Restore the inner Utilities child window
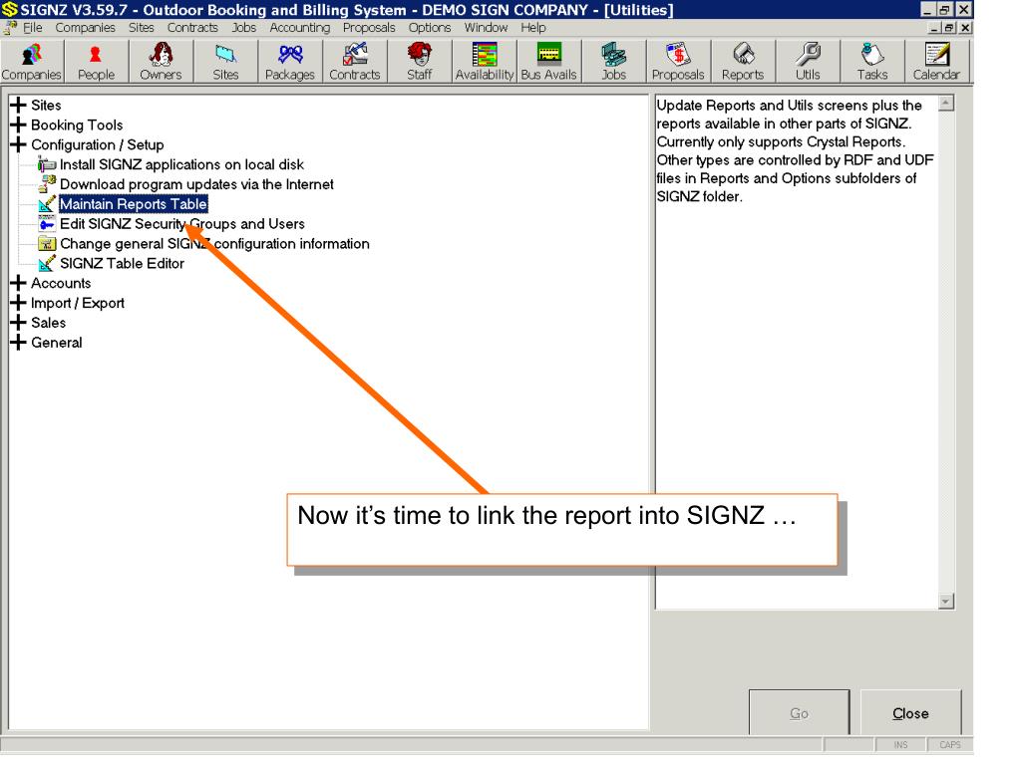This screenshot has height=765, width=1021. [x=949, y=27]
